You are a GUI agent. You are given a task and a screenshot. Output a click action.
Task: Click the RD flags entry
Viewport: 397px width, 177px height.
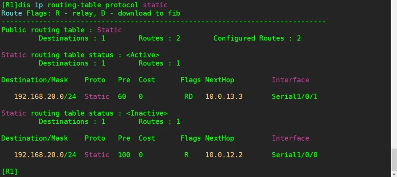pos(189,96)
